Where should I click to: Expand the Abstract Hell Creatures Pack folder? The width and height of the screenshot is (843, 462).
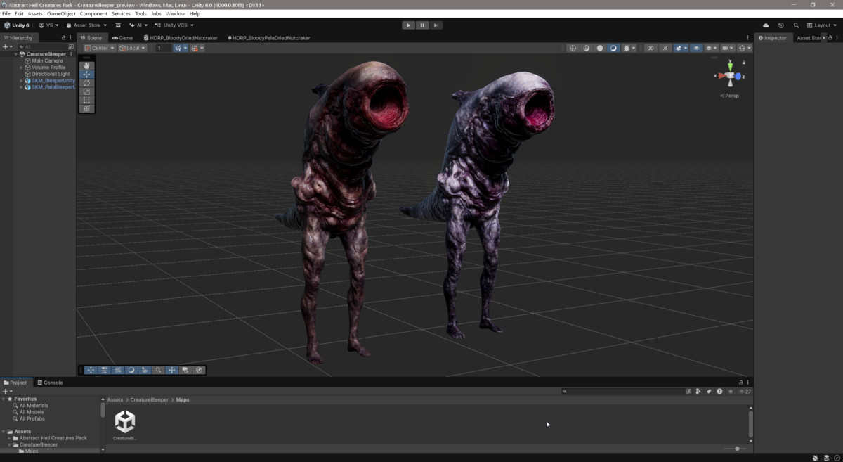coord(8,438)
